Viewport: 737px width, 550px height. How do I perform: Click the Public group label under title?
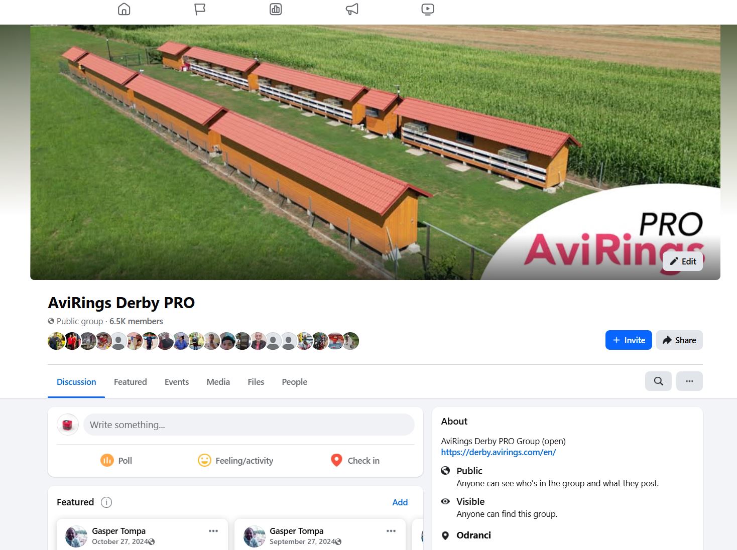(79, 321)
